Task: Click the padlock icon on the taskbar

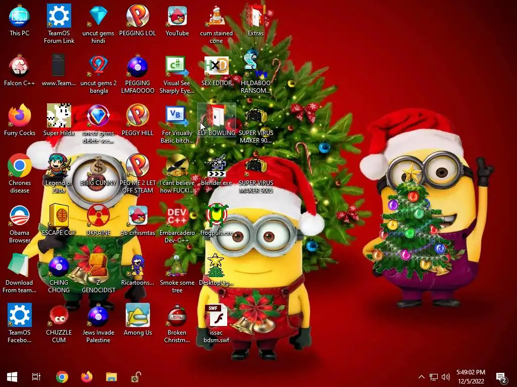Action: click(136, 377)
